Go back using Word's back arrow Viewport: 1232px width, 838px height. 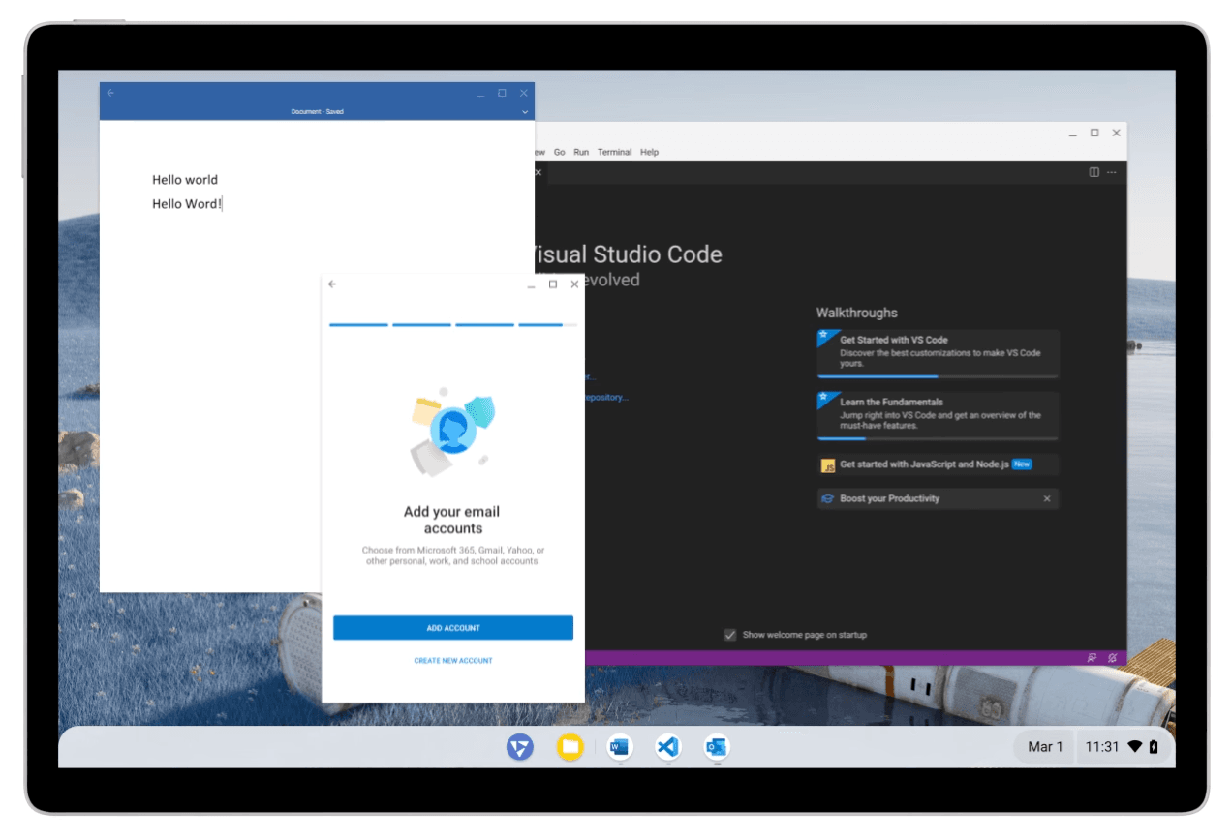110,93
